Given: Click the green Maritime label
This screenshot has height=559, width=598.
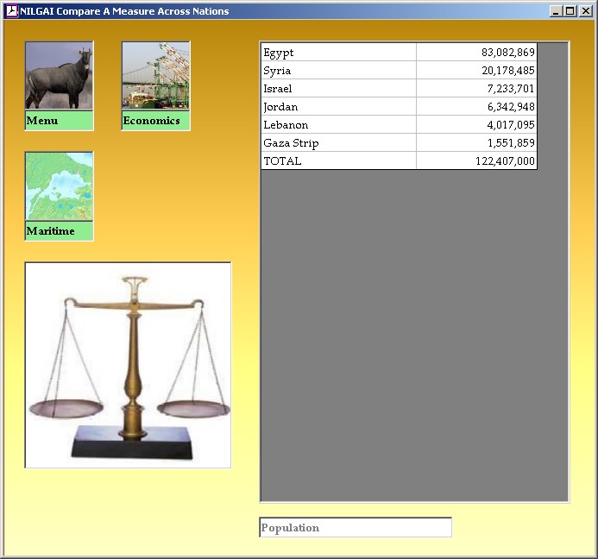Looking at the screenshot, I should pos(59,231).
